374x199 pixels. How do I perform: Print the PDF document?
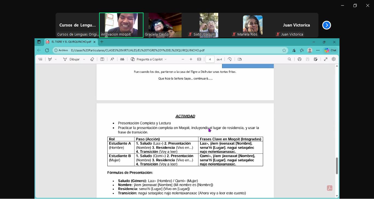click(299, 59)
